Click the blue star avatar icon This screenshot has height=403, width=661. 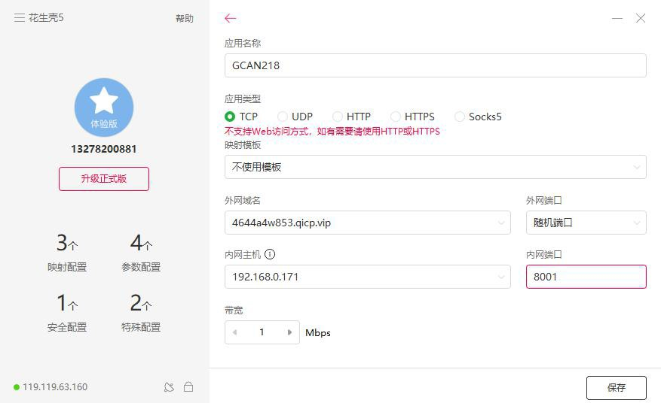pyautogui.click(x=104, y=107)
